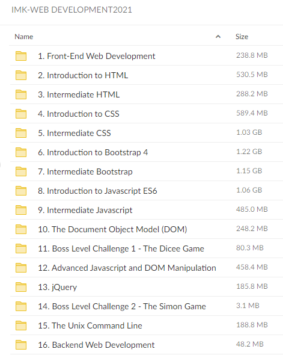This screenshot has height=355, width=283.
Task: Click the folder icon for Backend Web Development
Action: pyautogui.click(x=21, y=345)
